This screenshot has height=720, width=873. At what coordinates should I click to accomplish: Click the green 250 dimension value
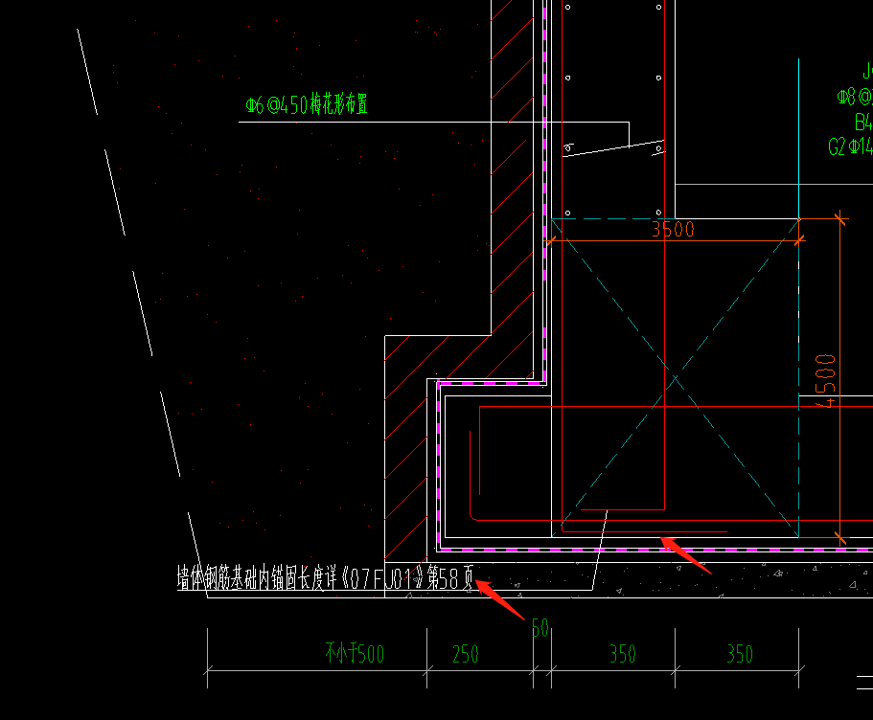[x=466, y=654]
